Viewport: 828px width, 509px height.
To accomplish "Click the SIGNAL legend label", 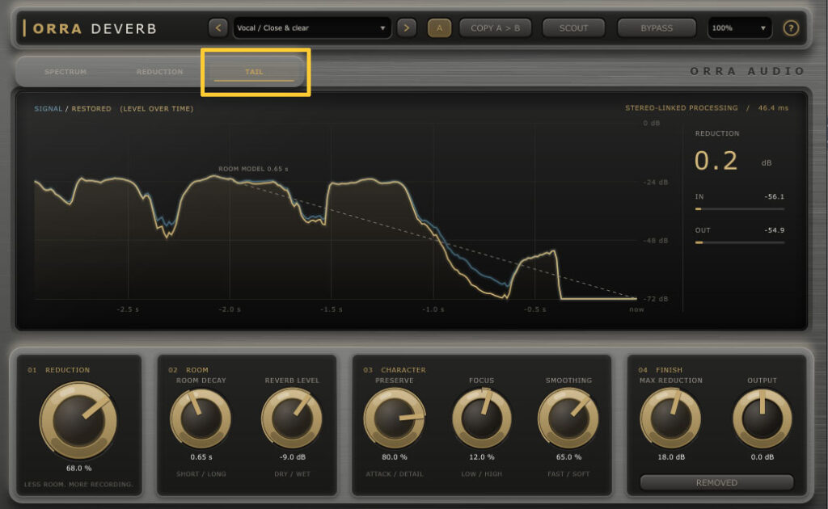I will click(48, 108).
